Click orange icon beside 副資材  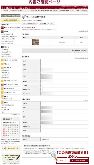tap(2, 102)
